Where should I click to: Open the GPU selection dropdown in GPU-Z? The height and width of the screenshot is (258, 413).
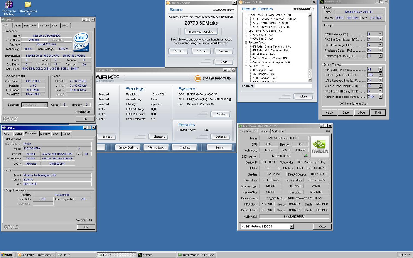[291, 226]
